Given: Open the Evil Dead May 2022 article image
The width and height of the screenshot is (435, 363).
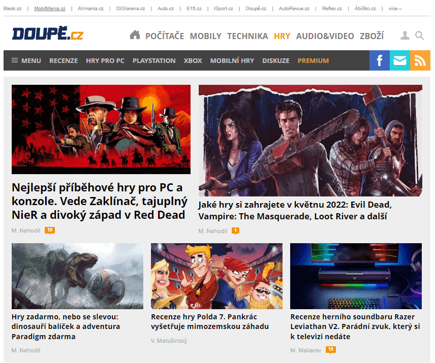Looking at the screenshot, I should (x=310, y=141).
